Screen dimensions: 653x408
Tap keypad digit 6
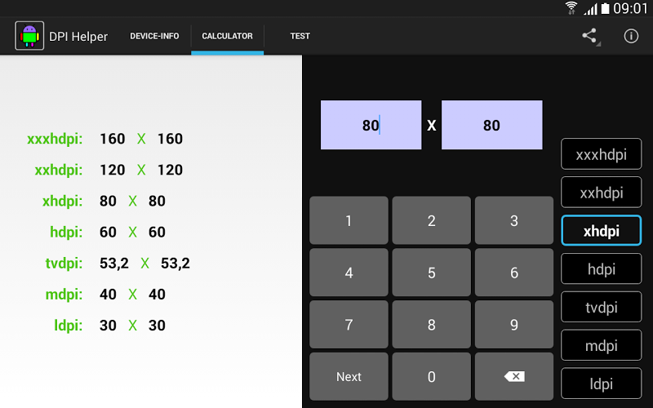point(514,273)
